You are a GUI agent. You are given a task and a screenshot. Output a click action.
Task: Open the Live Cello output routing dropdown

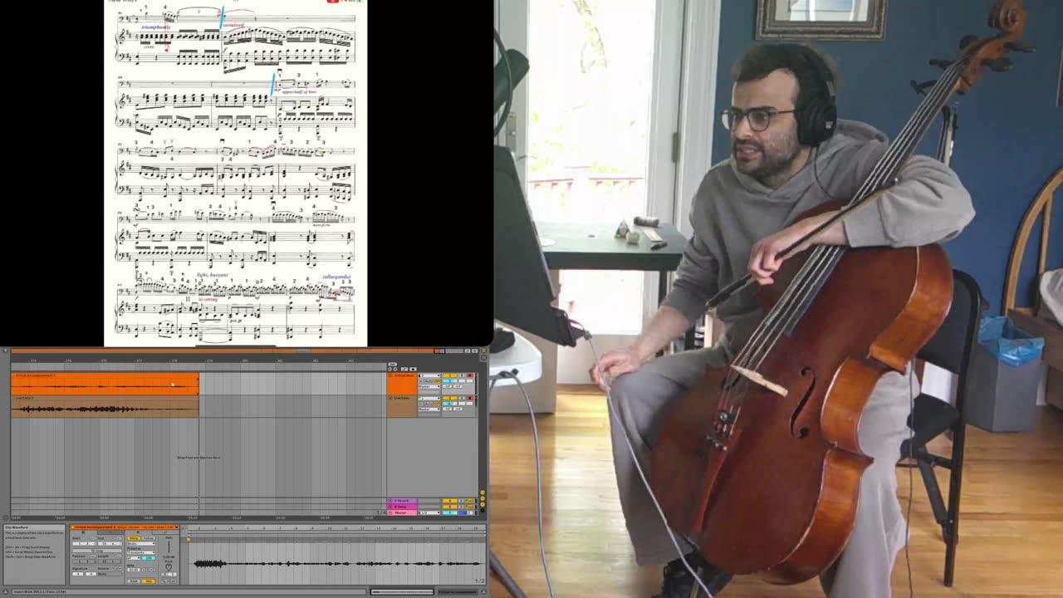coord(429,409)
